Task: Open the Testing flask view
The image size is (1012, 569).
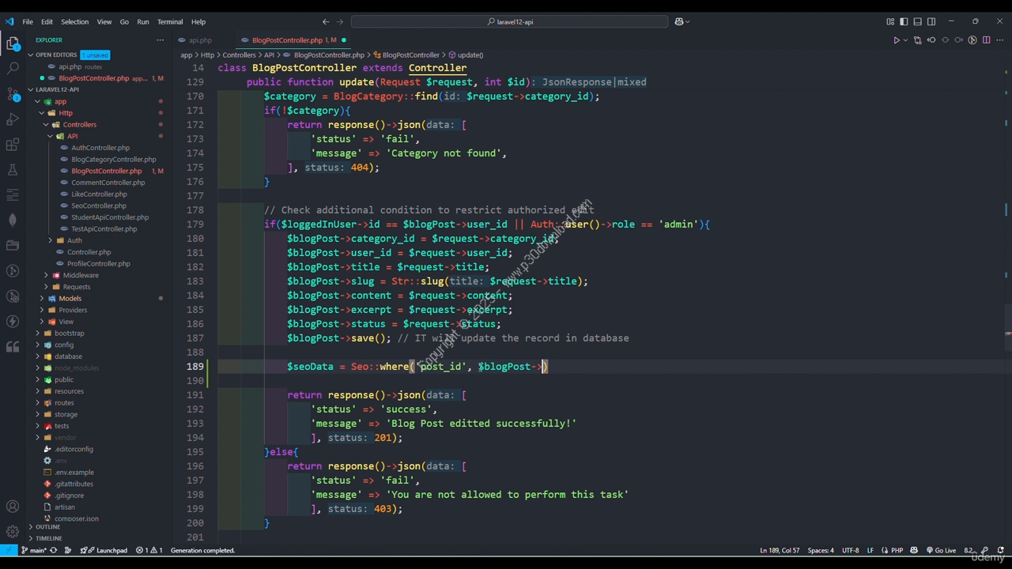Action: click(x=13, y=170)
